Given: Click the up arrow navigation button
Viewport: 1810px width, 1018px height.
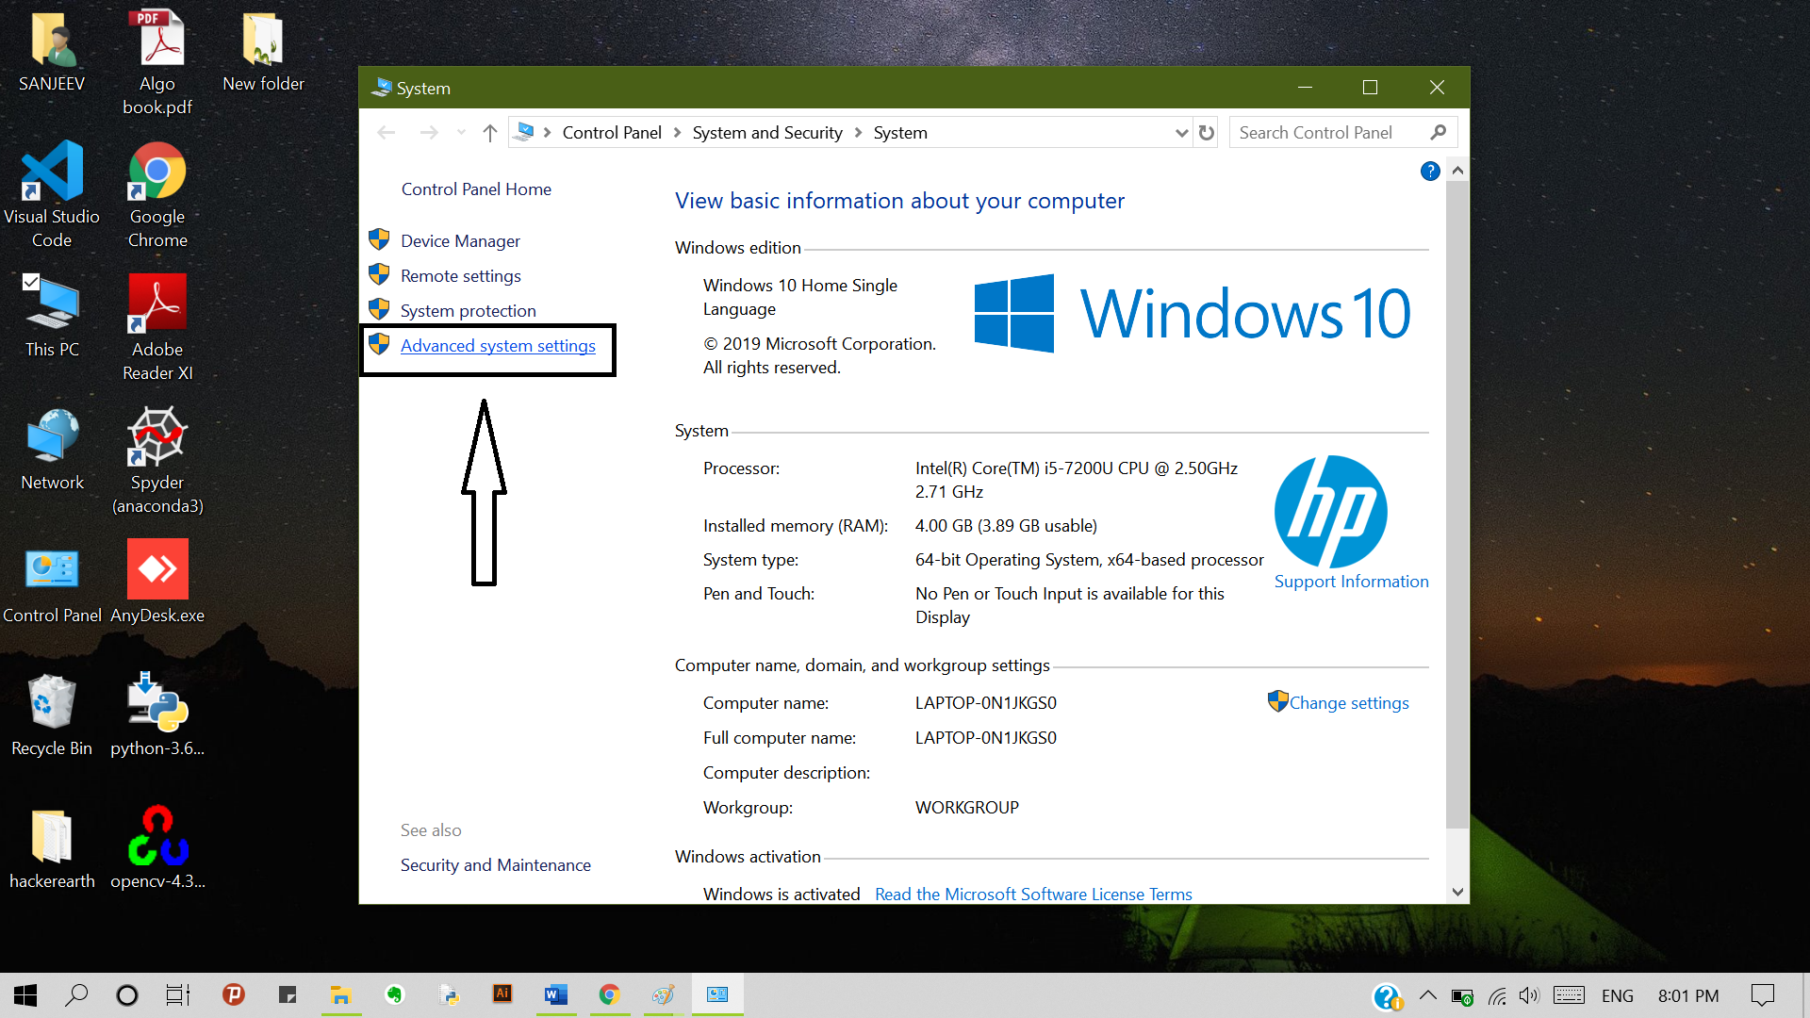Looking at the screenshot, I should [x=489, y=133].
